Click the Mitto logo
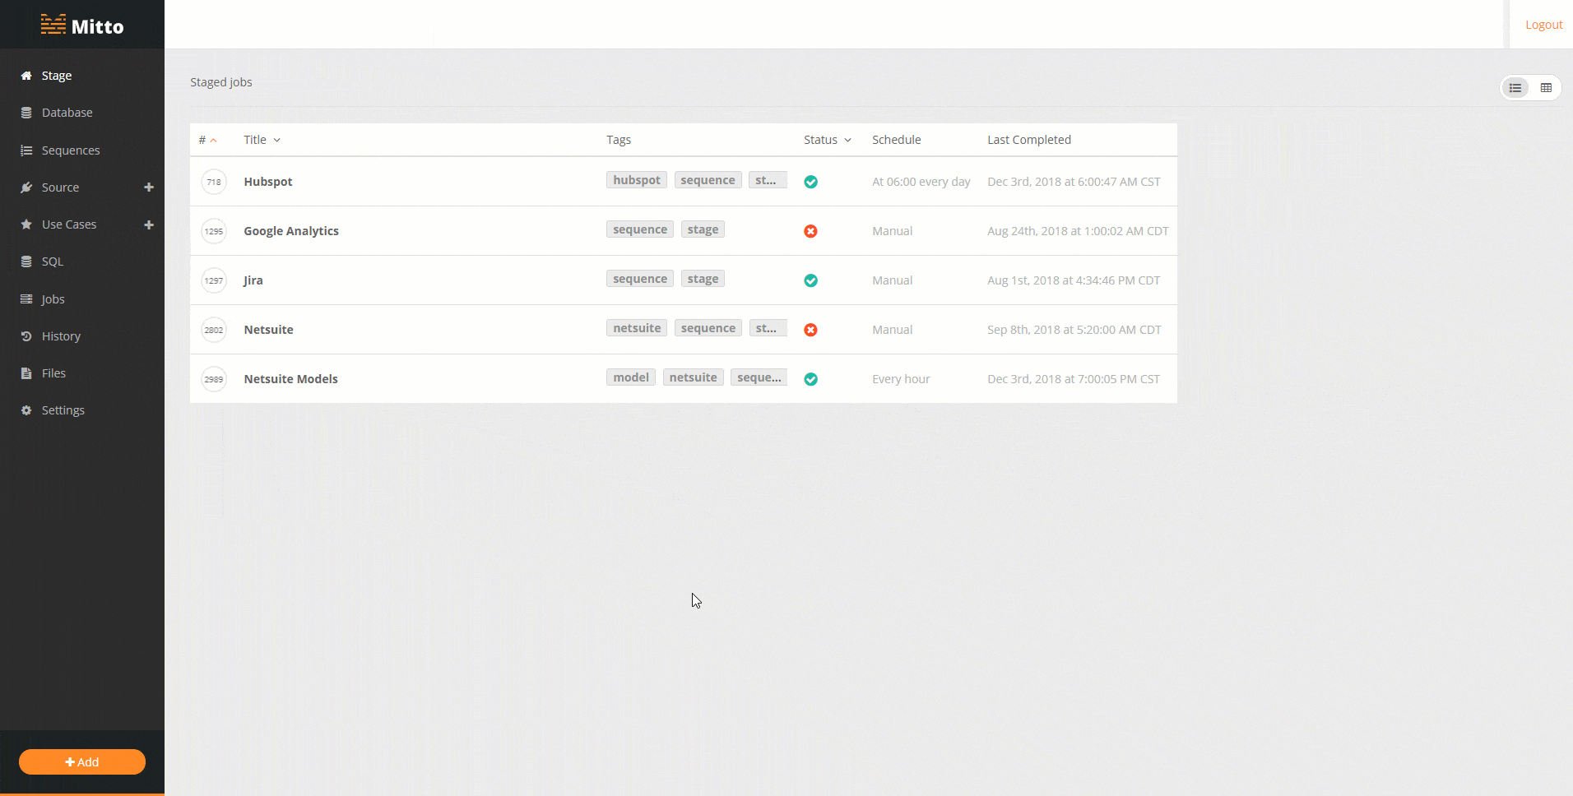 coord(82,25)
